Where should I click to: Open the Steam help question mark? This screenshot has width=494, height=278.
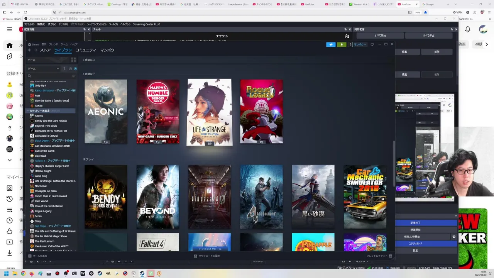point(350,44)
